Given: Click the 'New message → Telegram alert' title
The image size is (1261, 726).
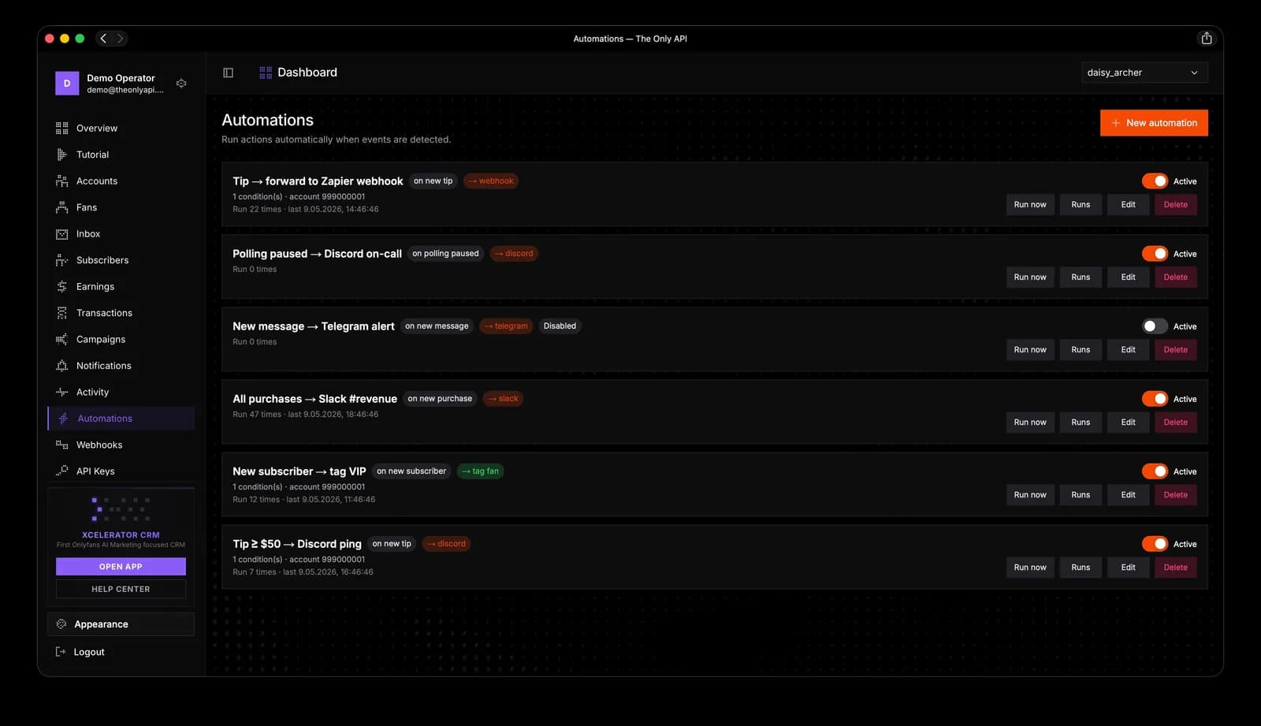Looking at the screenshot, I should 314,326.
